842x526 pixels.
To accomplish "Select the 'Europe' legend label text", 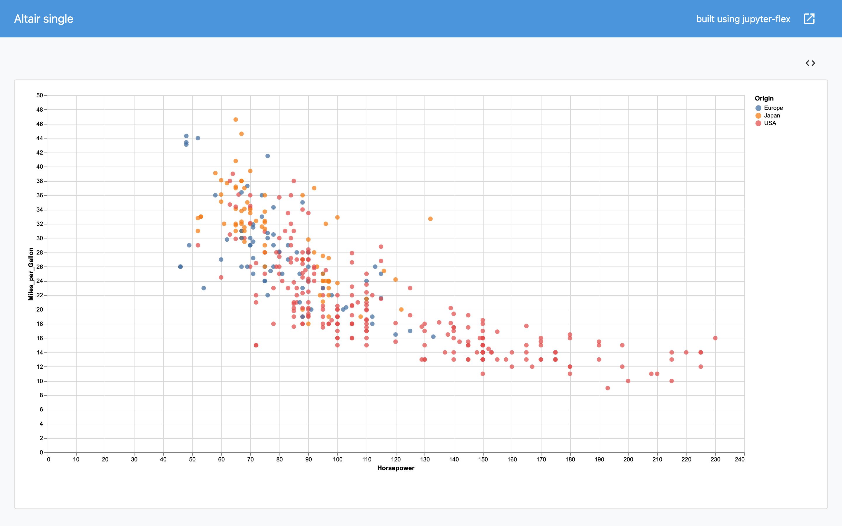I will (x=774, y=108).
